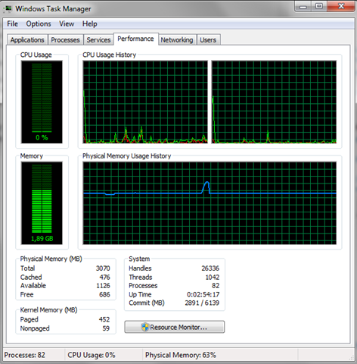Switch to the Processes tab

click(65, 39)
